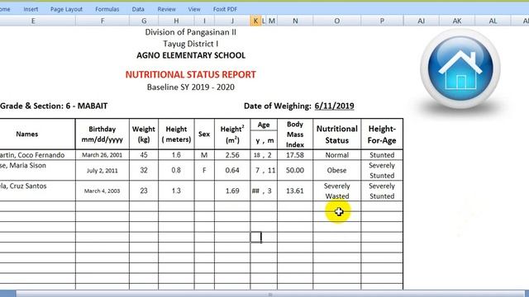Click weight value 23
This screenshot has height=297, width=529.
(144, 191)
